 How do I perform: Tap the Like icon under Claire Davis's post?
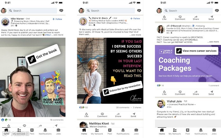(x=87, y=114)
